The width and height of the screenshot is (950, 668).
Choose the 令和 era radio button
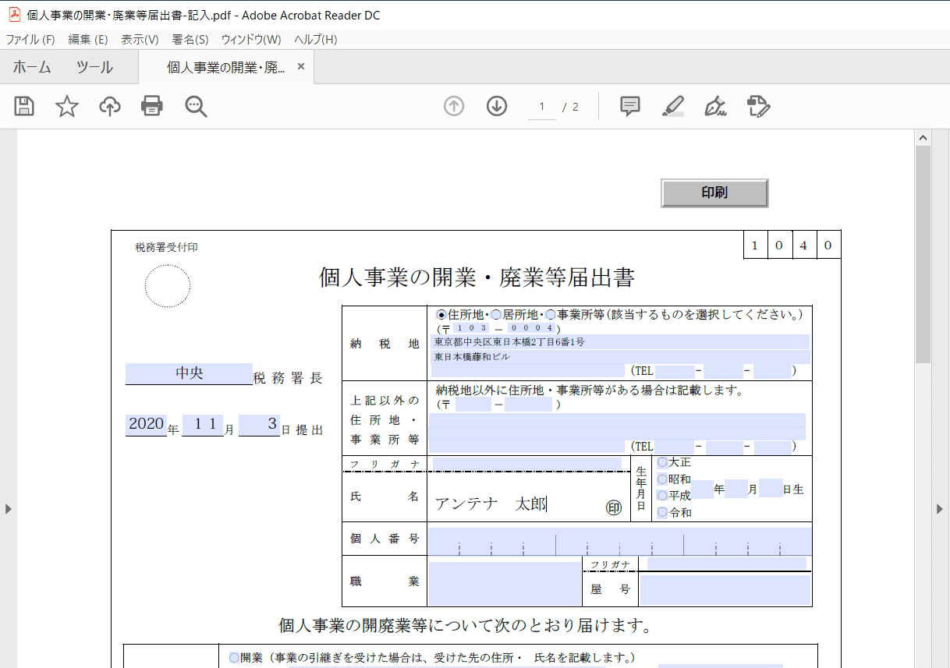point(662,513)
